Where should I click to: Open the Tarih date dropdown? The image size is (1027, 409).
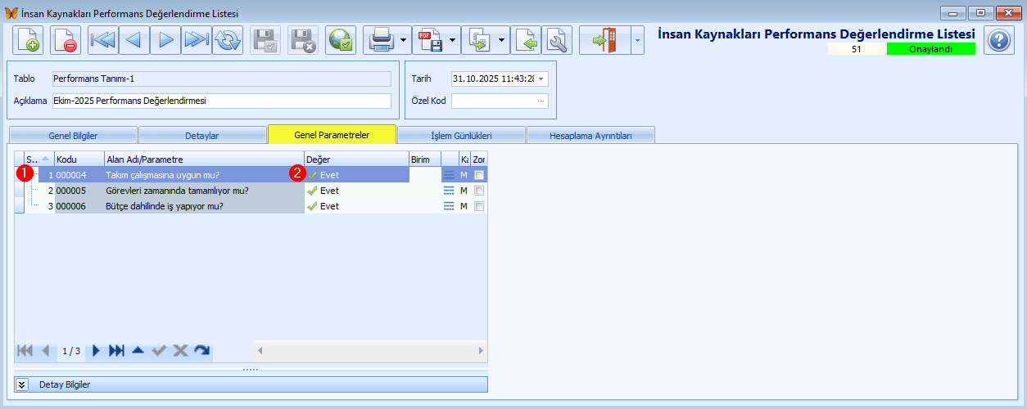(x=541, y=79)
